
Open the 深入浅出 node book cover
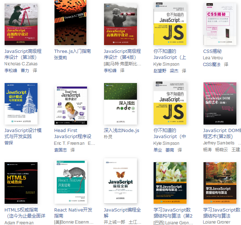(120, 104)
